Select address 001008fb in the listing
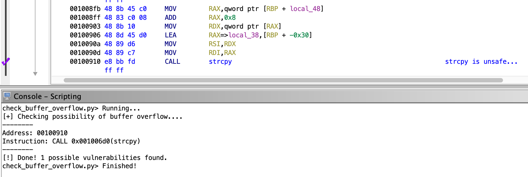The width and height of the screenshot is (528, 177). point(85,9)
